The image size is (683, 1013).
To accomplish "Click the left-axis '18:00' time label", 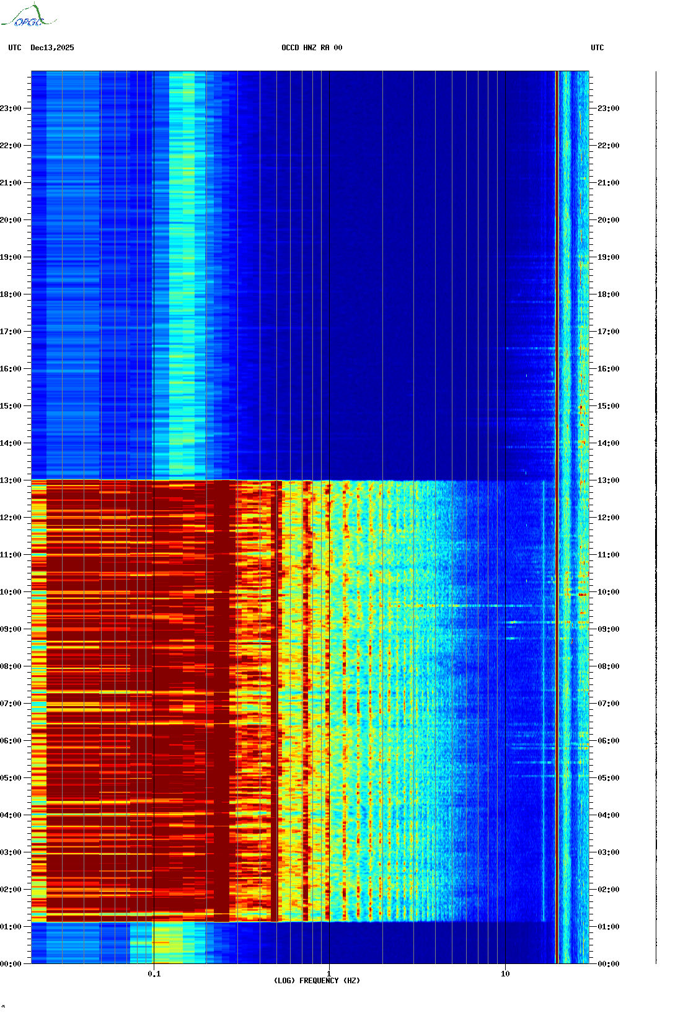I will [11, 294].
